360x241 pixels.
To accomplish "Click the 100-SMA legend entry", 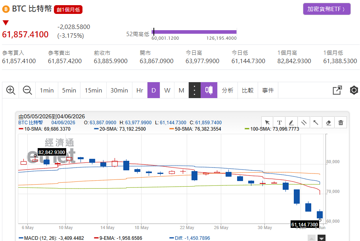I will (272, 129).
